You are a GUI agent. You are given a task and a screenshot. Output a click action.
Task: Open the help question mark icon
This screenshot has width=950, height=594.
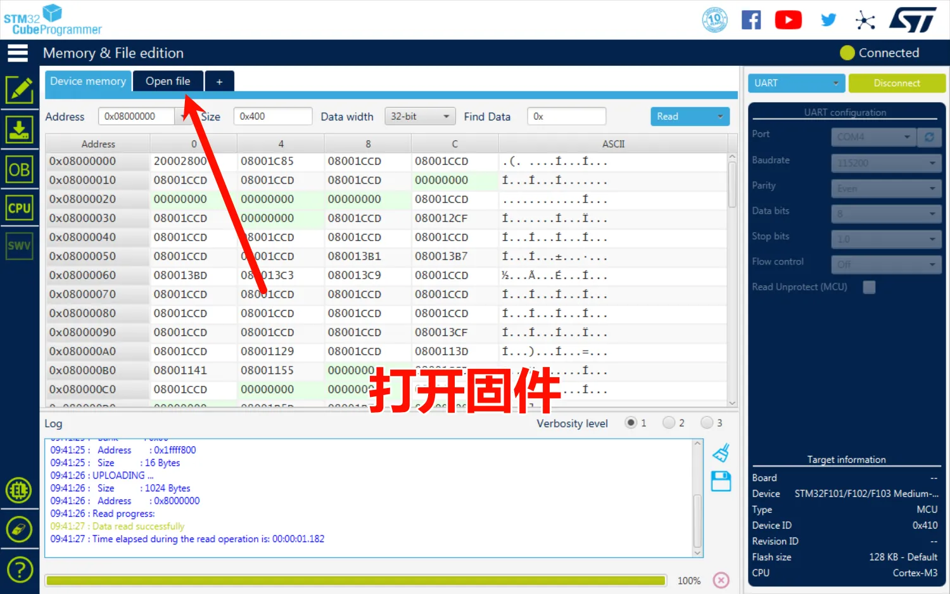click(x=20, y=569)
